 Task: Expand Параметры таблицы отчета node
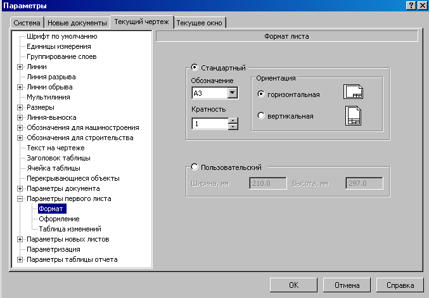point(20,259)
